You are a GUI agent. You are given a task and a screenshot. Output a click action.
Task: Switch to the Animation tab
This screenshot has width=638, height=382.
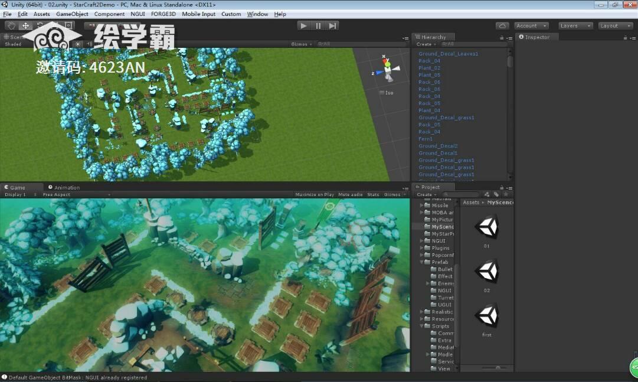64,187
